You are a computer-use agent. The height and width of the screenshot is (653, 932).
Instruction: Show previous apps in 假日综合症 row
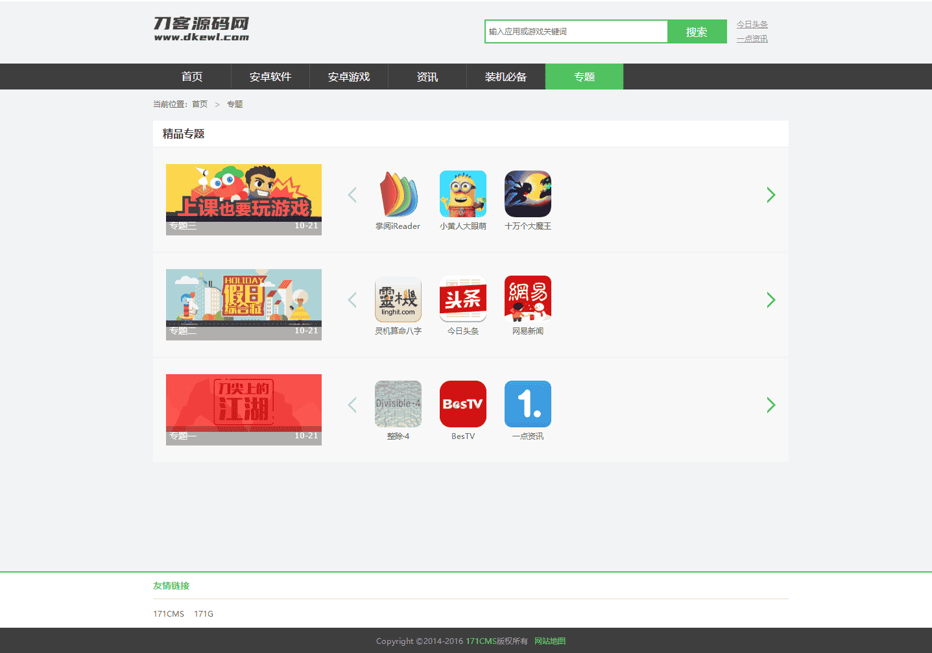click(352, 300)
